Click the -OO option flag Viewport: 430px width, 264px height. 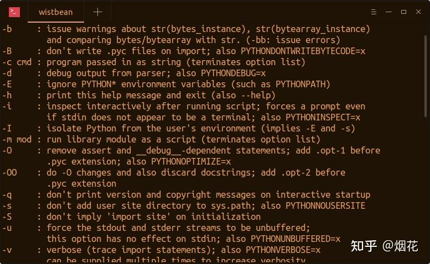tap(9, 173)
